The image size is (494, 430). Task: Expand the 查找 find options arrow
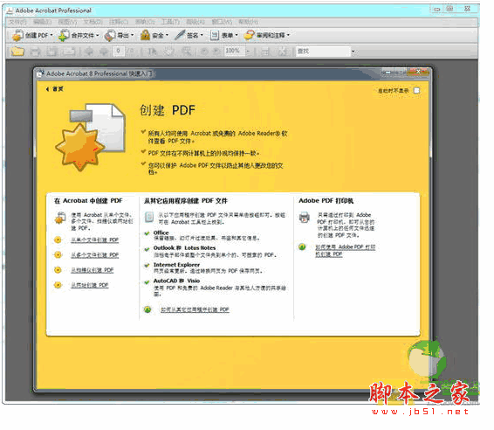353,51
